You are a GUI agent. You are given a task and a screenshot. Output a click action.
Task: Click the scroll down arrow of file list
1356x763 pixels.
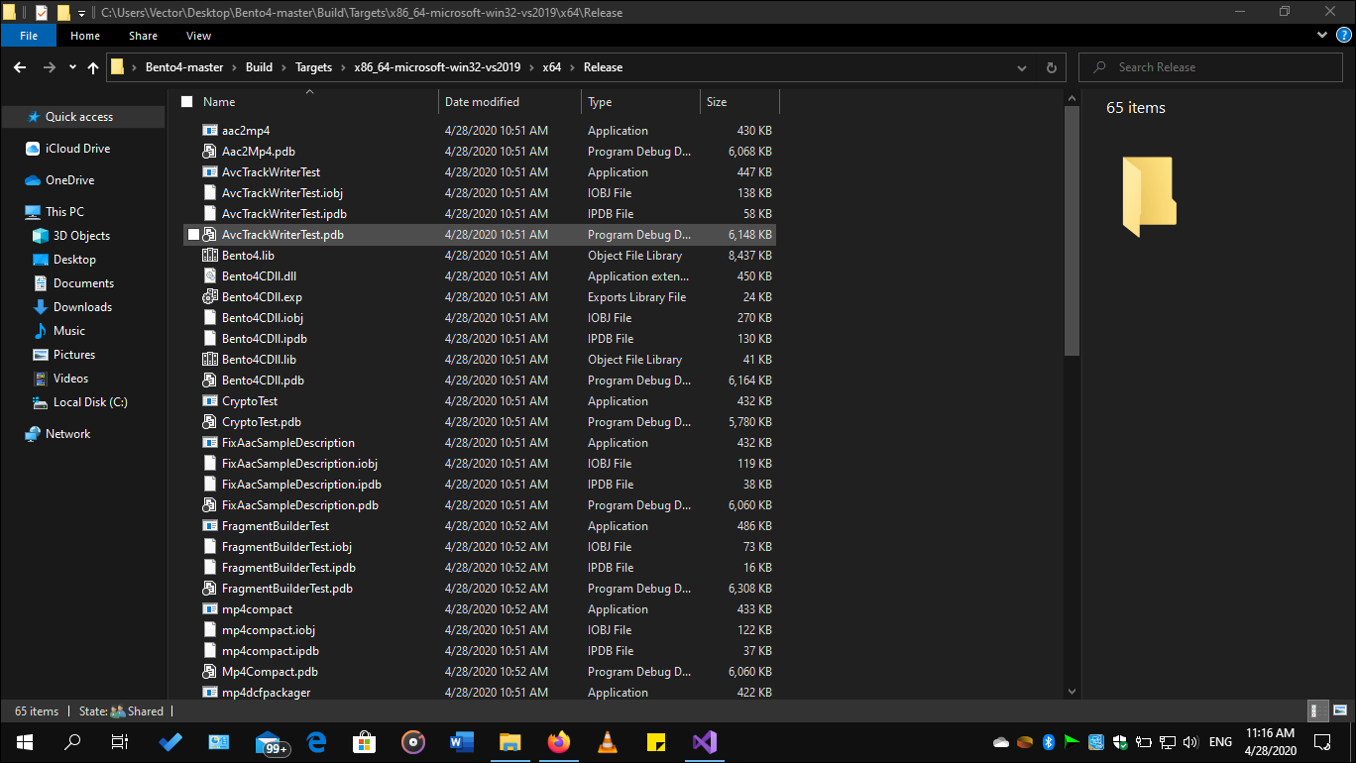1072,692
